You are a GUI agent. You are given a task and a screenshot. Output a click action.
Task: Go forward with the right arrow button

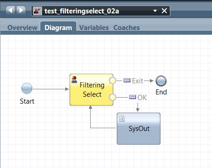pos(21,11)
